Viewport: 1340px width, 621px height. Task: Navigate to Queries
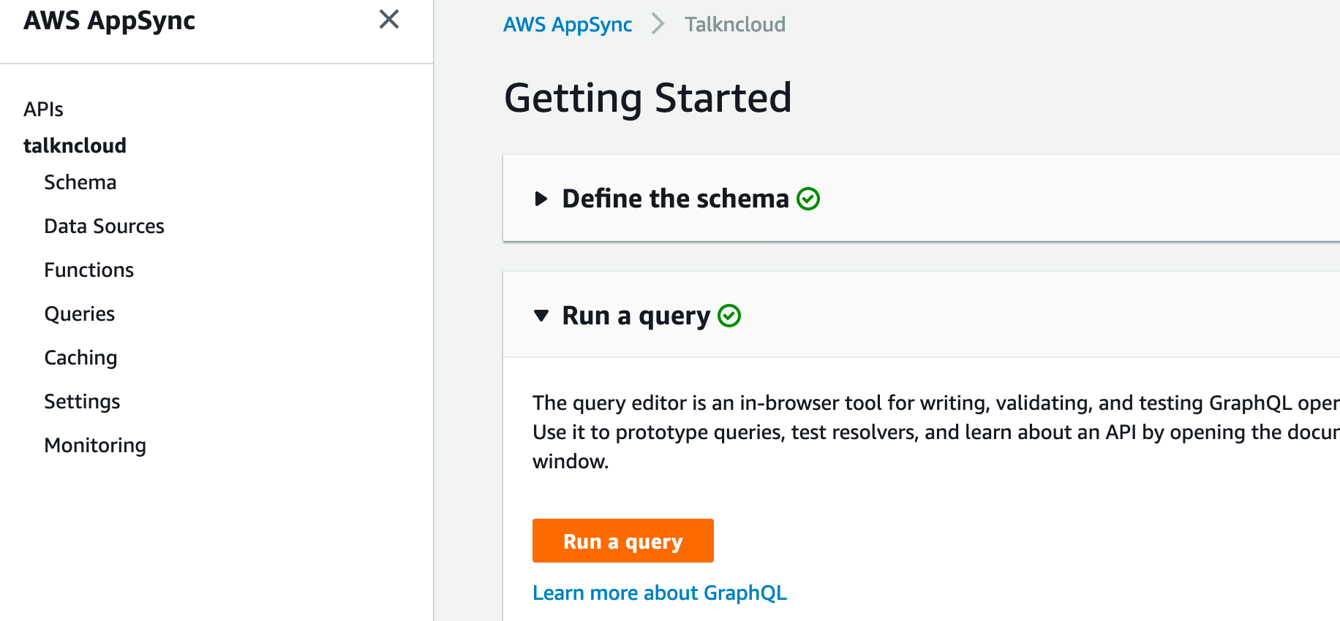coord(79,314)
